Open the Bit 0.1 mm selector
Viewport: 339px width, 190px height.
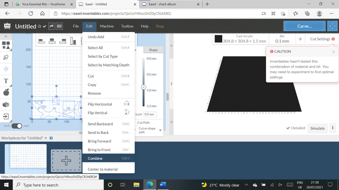point(282,39)
